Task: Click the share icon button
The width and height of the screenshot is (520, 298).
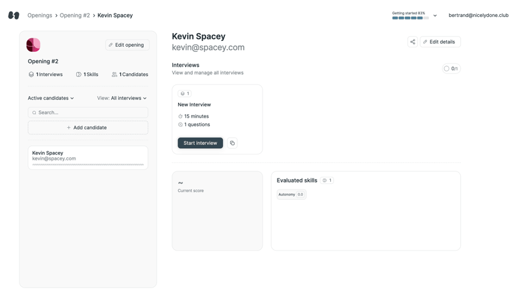Action: coord(413,42)
